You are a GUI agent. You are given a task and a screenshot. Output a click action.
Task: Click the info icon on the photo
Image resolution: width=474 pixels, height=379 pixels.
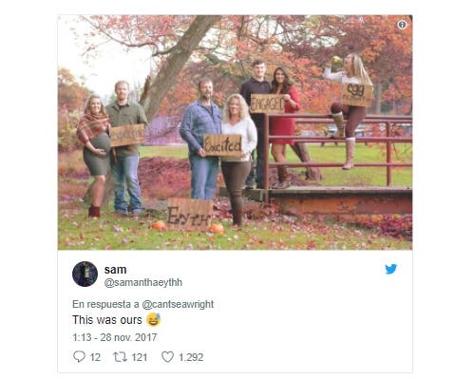(x=402, y=25)
